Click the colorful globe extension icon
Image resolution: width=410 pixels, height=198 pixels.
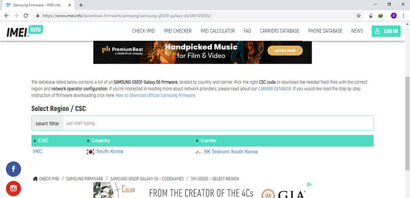tap(380, 16)
